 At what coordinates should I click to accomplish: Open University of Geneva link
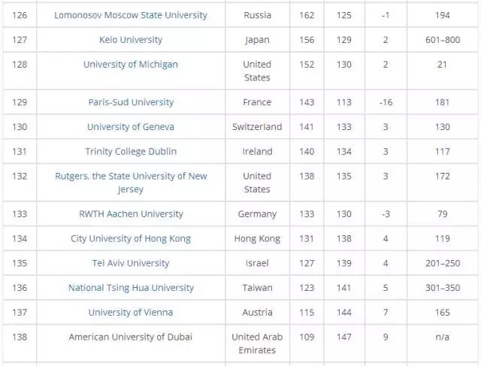point(131,127)
